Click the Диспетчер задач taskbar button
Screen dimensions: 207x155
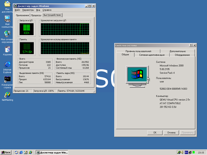[x=52, y=152]
